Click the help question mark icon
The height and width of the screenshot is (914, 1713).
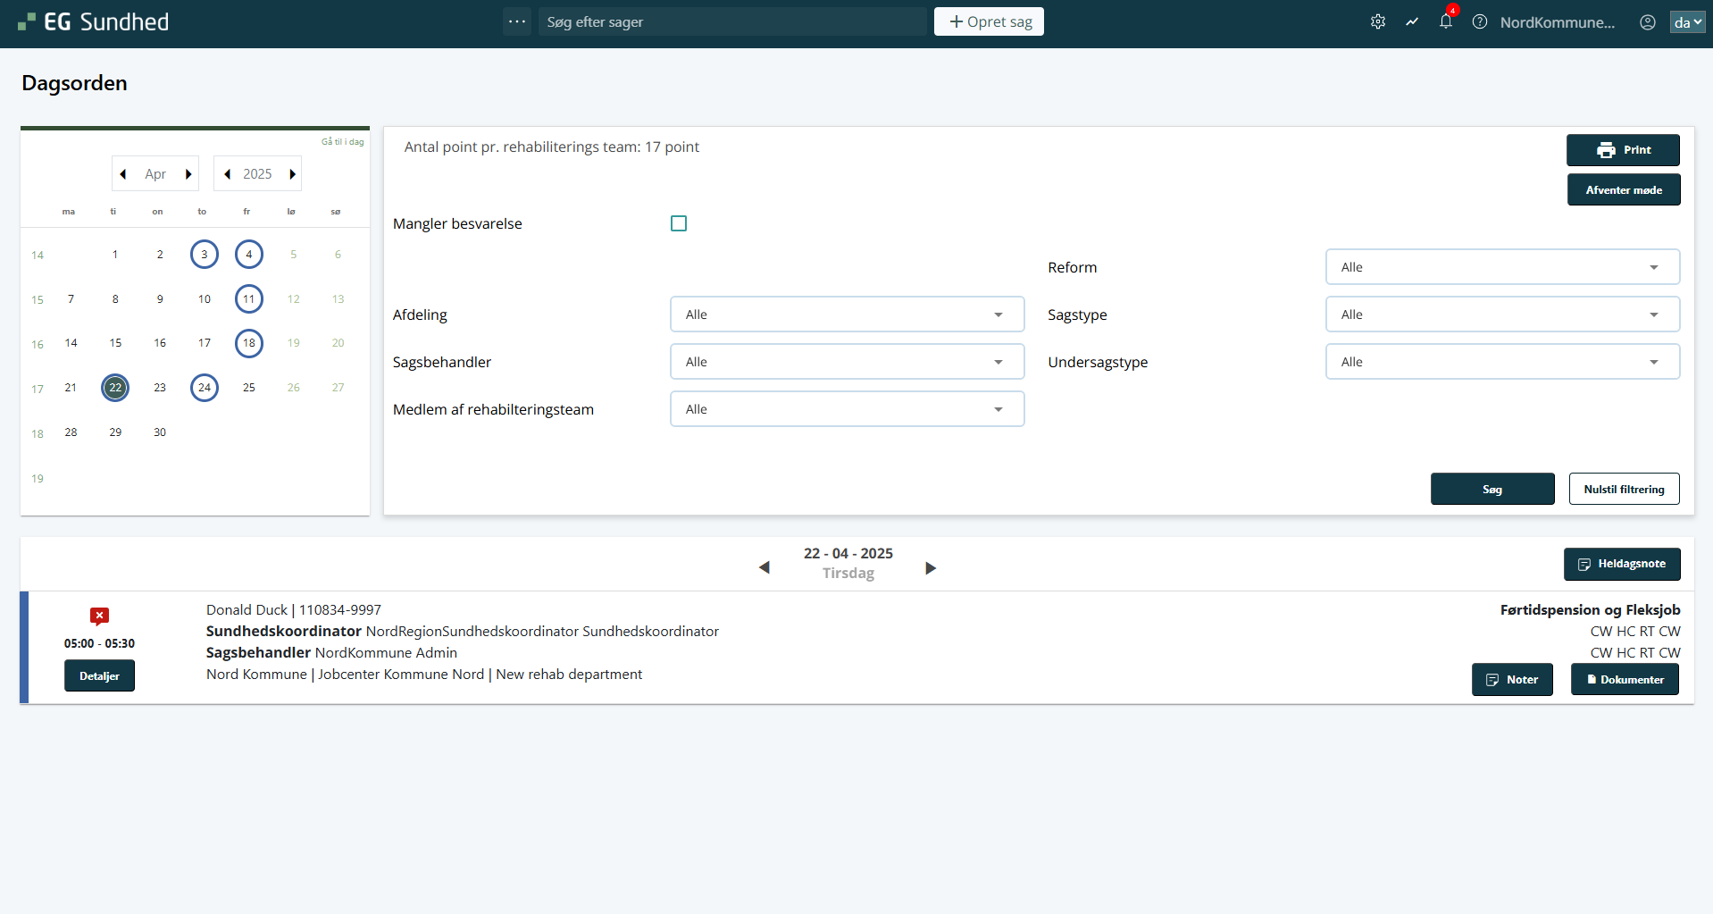[x=1480, y=22]
